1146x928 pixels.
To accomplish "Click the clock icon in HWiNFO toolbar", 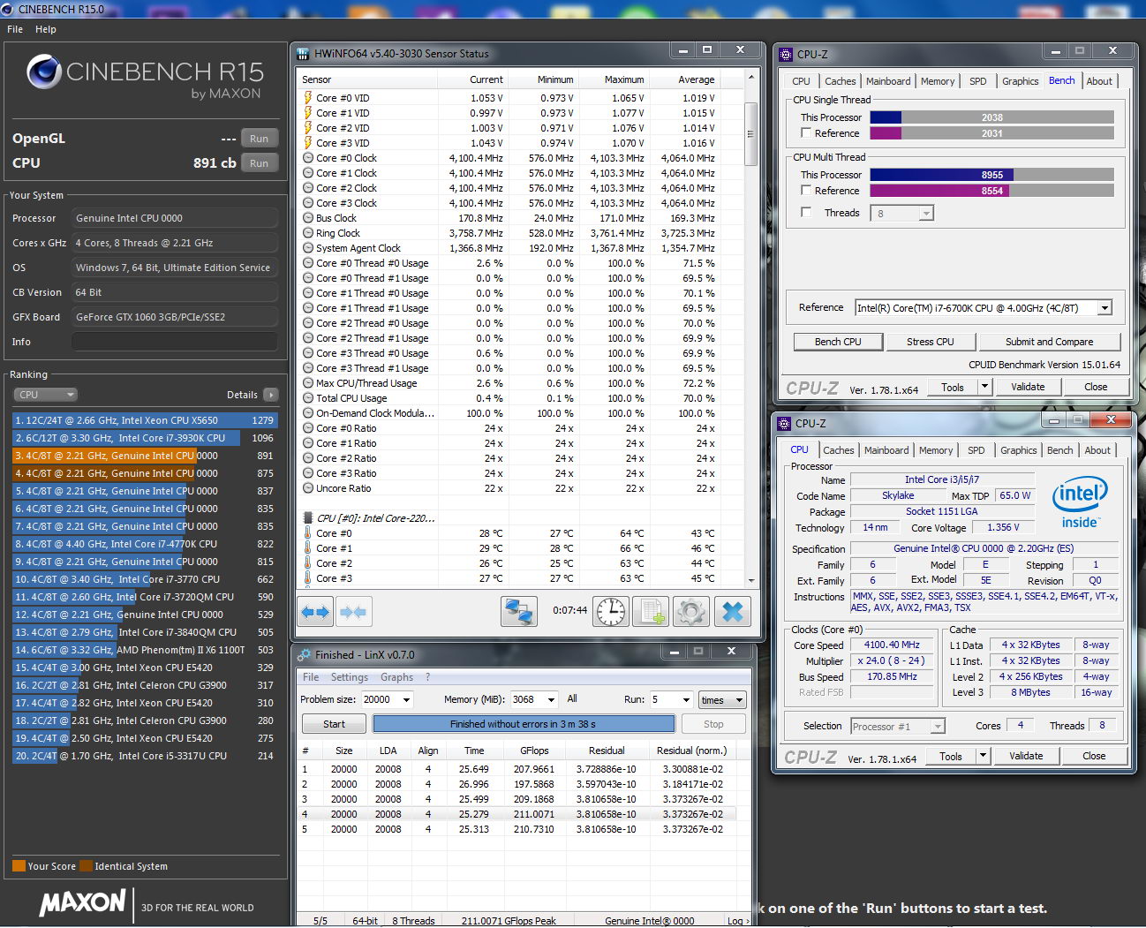I will click(x=611, y=611).
